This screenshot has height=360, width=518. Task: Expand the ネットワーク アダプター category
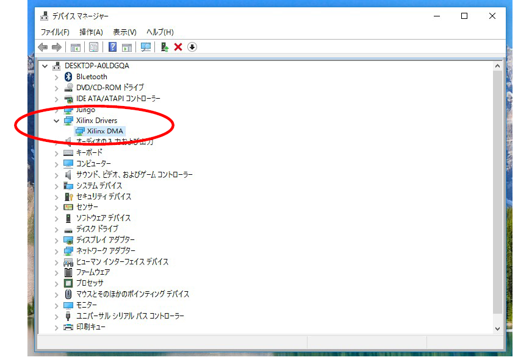click(x=57, y=251)
